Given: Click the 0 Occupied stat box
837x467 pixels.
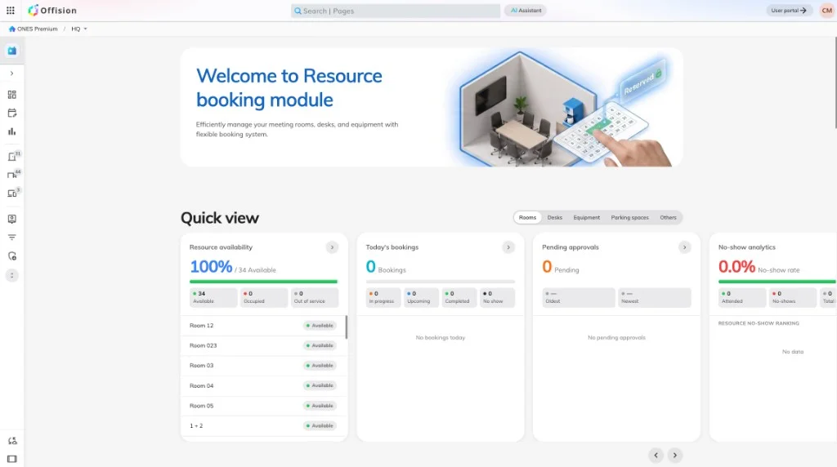Looking at the screenshot, I should pyautogui.click(x=264, y=297).
